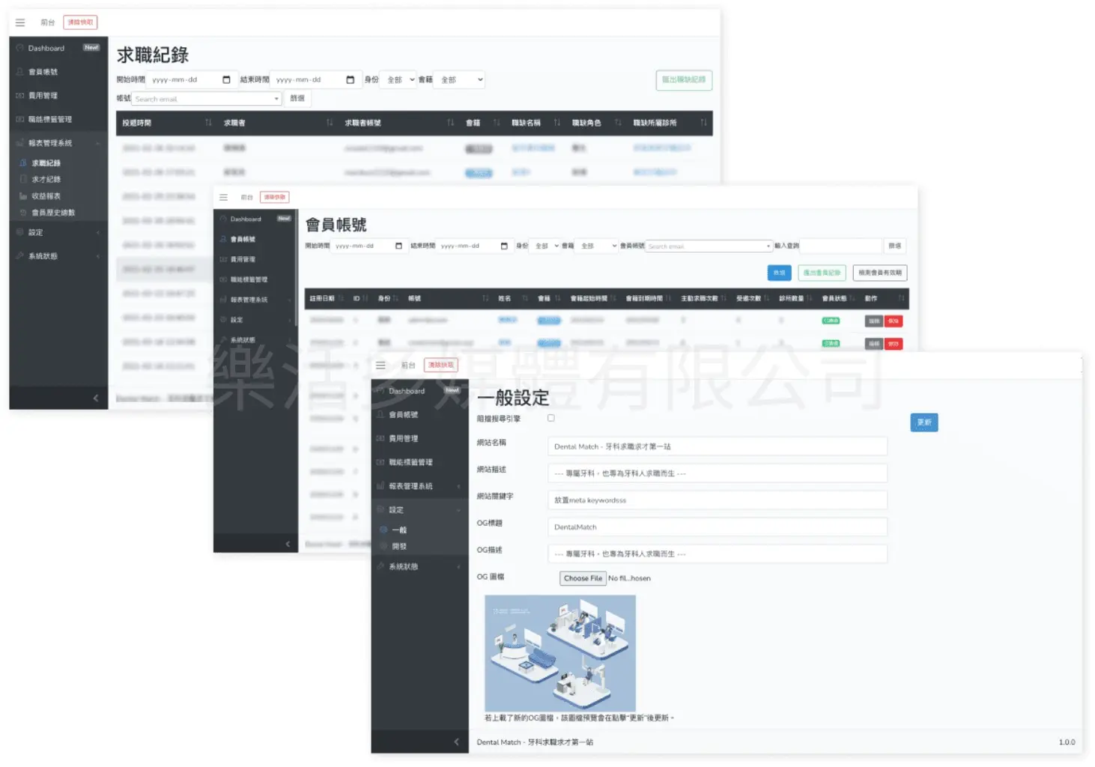Open 求才紀錄 in the first sidebar
This screenshot has width=1095, height=767.
click(46, 180)
